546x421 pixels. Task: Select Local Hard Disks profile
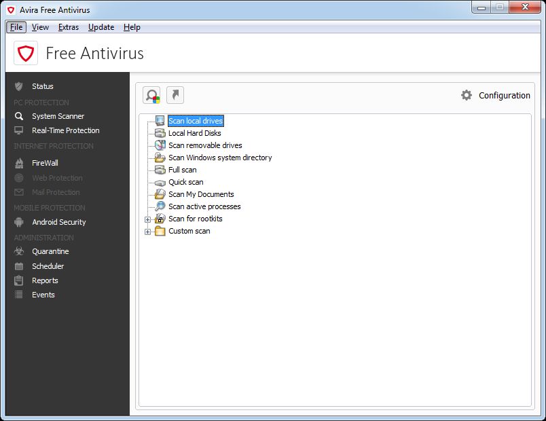click(x=195, y=133)
